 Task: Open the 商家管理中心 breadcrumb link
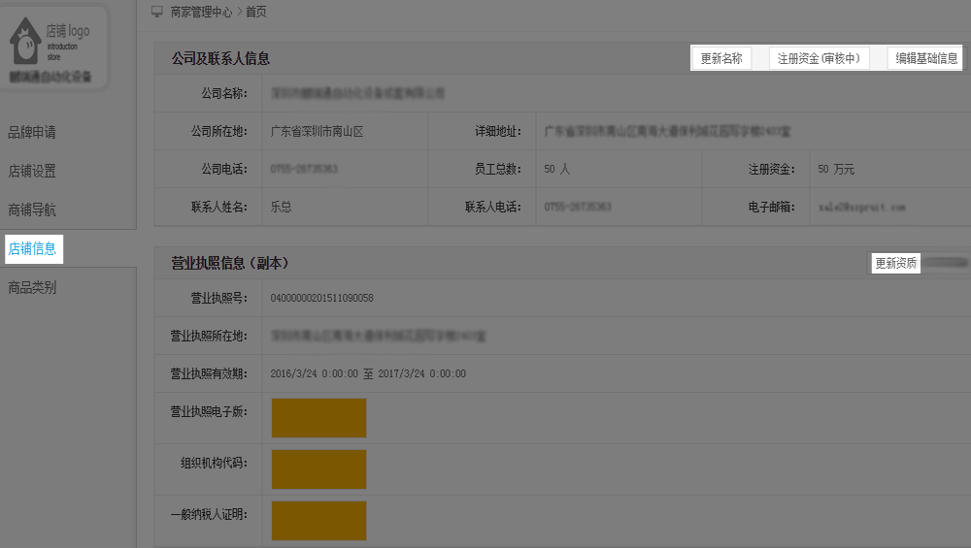tap(201, 12)
